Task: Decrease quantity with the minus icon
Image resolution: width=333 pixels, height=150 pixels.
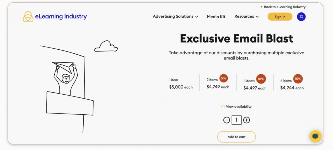Action: [x=227, y=120]
